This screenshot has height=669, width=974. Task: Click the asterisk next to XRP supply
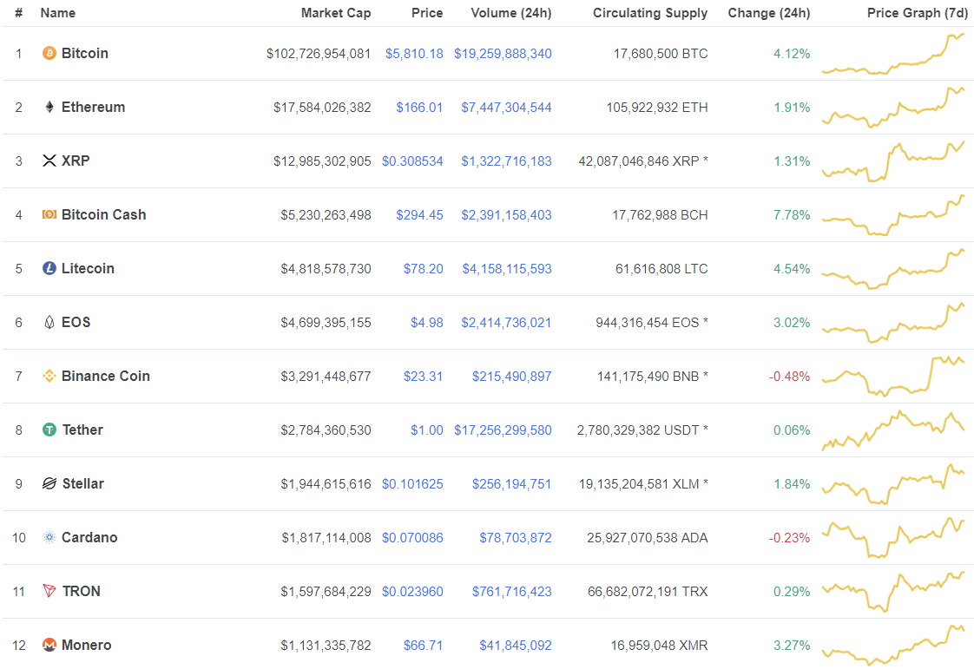click(704, 161)
